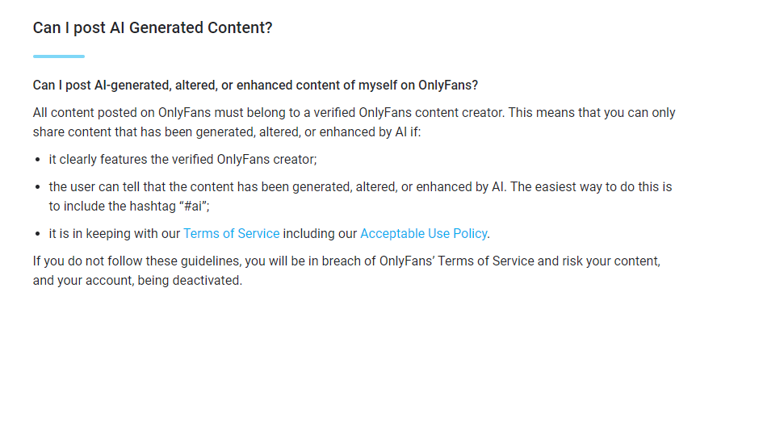The image size is (763, 430).
Task: Click the blue accent bar under the heading
Action: coord(59,56)
